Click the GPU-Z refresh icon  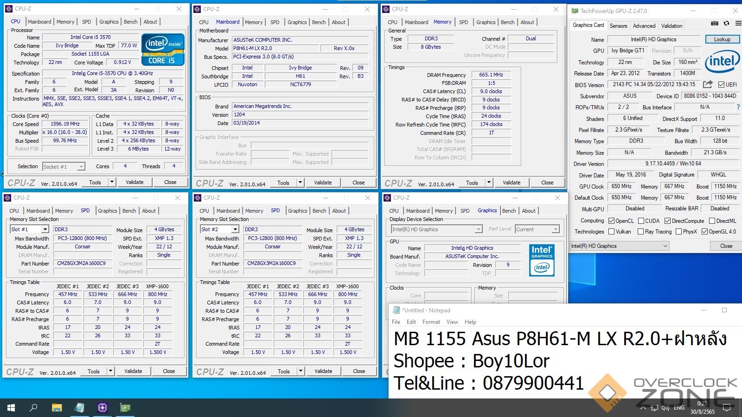pos(726,24)
